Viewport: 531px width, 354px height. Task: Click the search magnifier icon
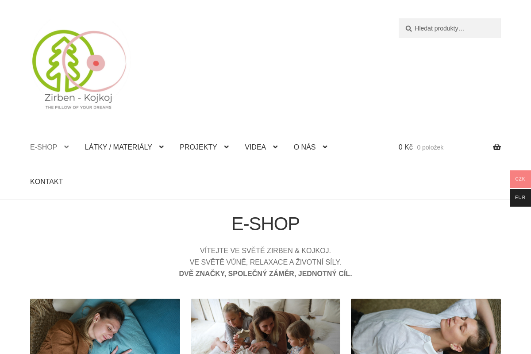coord(408,28)
